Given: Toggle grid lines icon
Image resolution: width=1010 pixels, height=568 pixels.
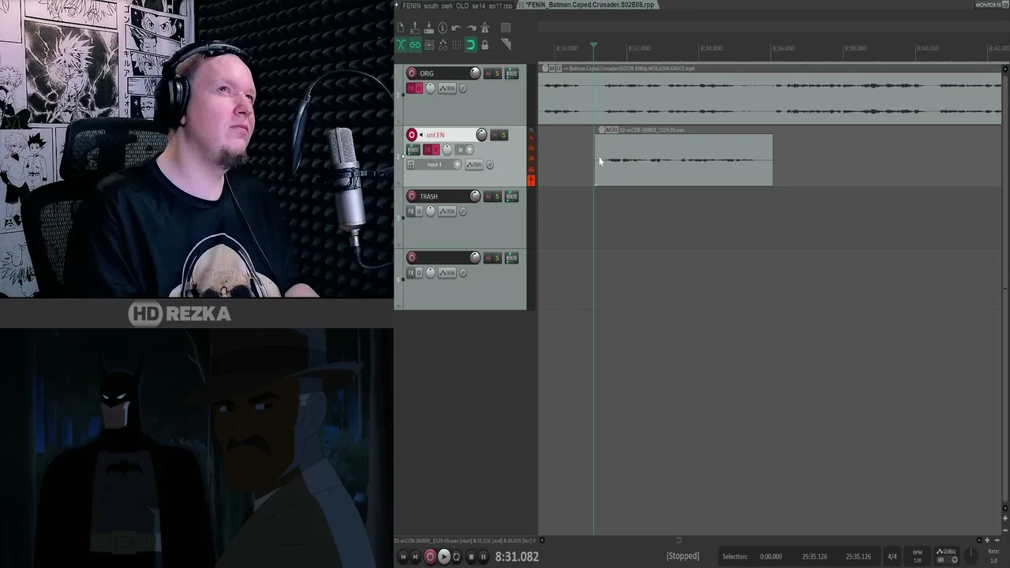Looking at the screenshot, I should [457, 45].
